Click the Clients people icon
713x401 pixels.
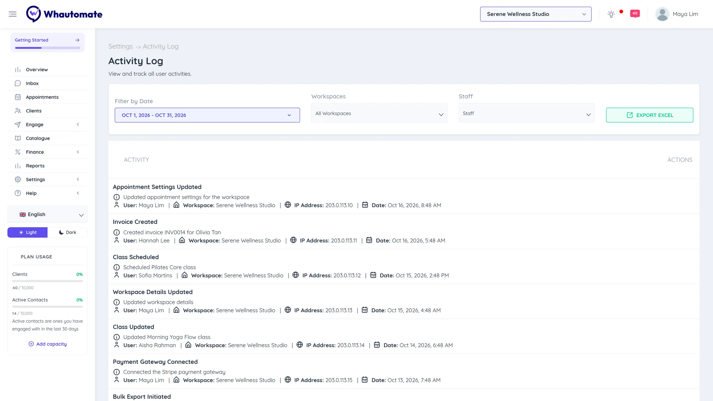click(x=18, y=111)
